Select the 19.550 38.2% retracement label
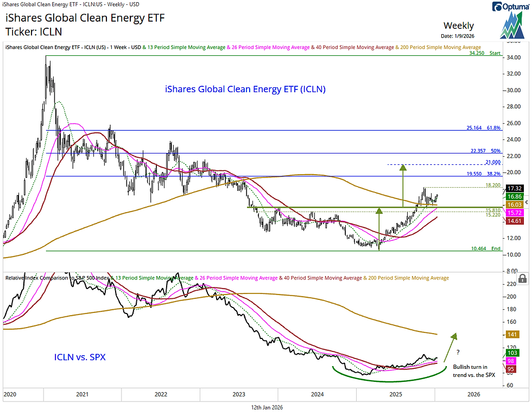 (x=484, y=174)
